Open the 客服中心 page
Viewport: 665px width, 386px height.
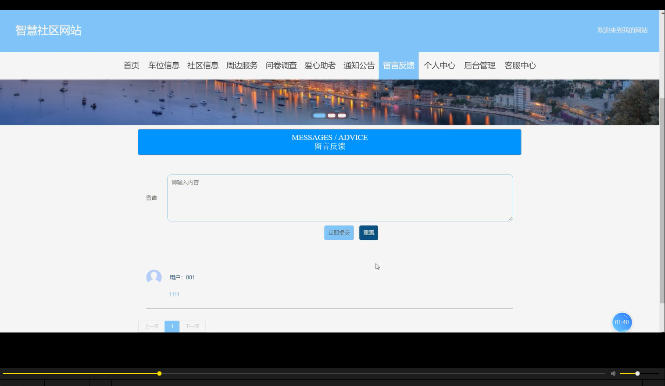520,65
